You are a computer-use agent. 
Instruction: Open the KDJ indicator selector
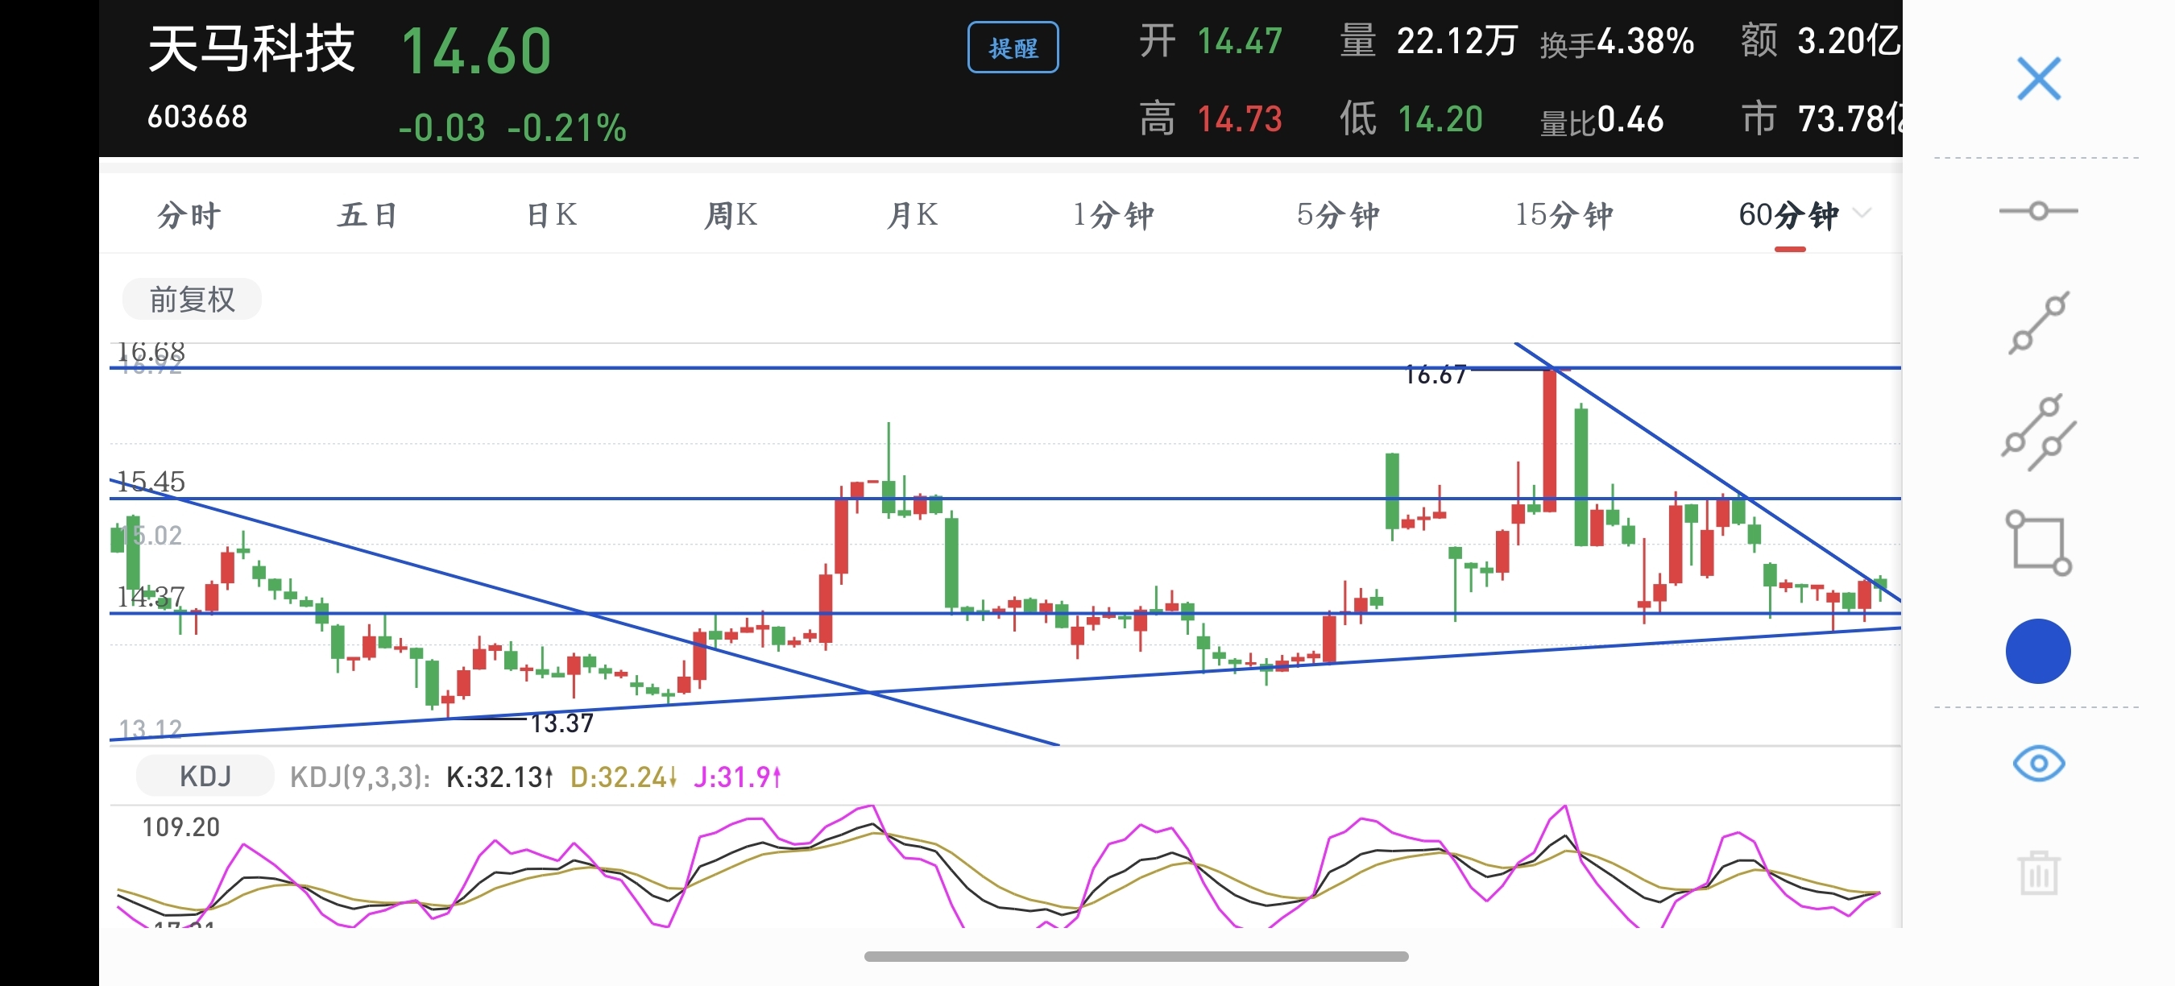tap(205, 776)
